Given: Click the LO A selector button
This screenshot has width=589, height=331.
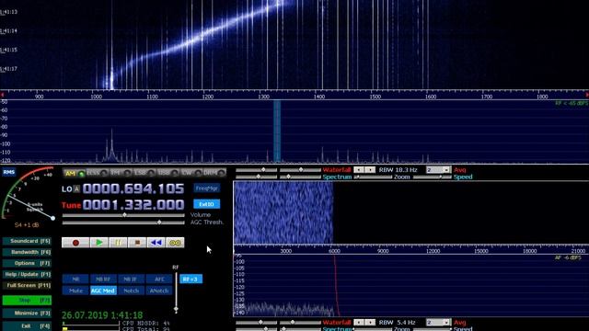Looking at the screenshot, I should (76, 189).
